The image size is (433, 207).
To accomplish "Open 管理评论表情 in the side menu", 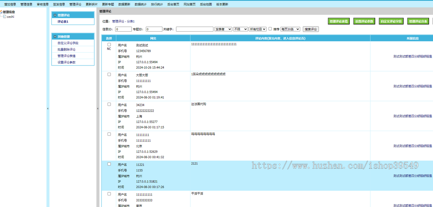I will [x=66, y=56].
